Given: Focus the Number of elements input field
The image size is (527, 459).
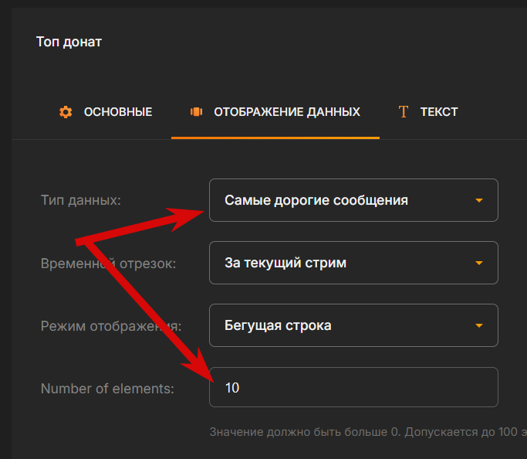Looking at the screenshot, I should tap(353, 387).
